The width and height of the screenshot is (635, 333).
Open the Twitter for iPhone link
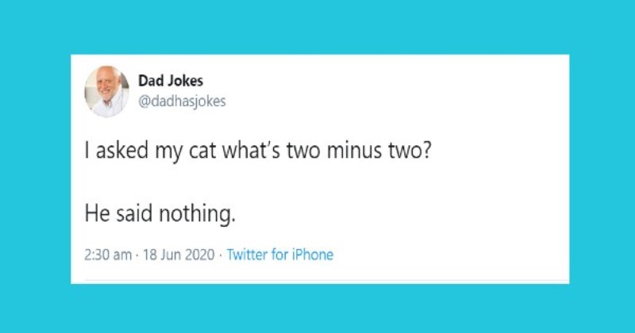(280, 255)
